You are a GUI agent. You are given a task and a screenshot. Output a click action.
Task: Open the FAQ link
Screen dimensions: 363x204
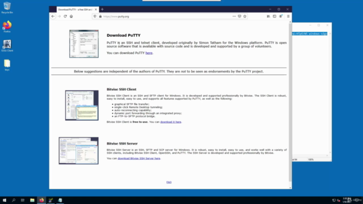[169, 182]
